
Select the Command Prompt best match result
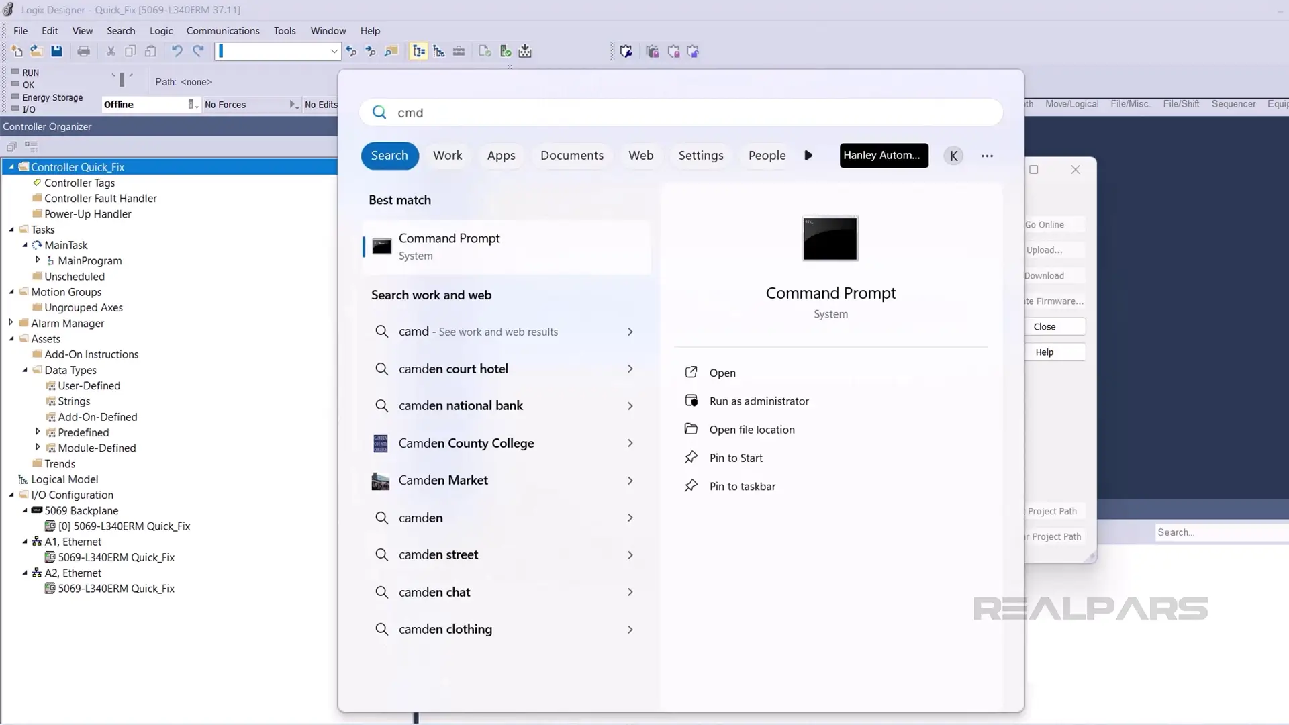tap(507, 247)
